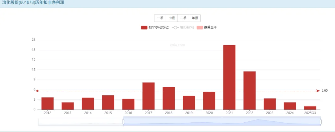Click the 2016 profit bar
335x132 pixels.
click(128, 104)
